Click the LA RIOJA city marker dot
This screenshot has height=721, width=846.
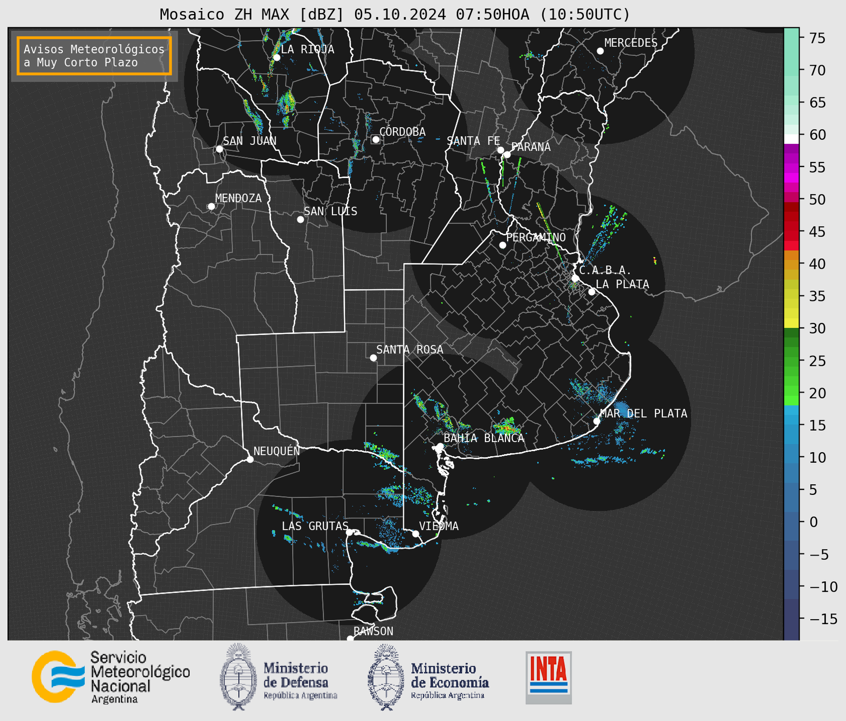tap(276, 58)
